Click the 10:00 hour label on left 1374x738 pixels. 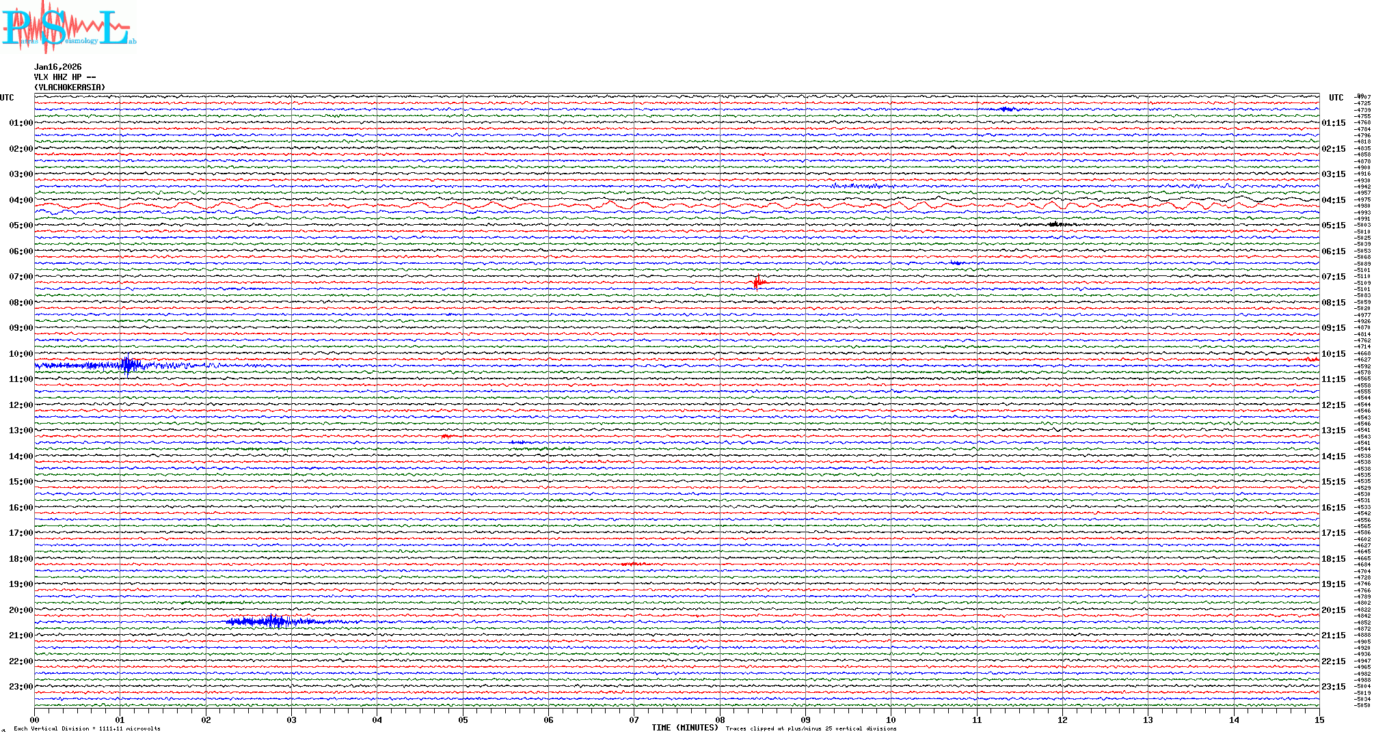[x=21, y=354]
